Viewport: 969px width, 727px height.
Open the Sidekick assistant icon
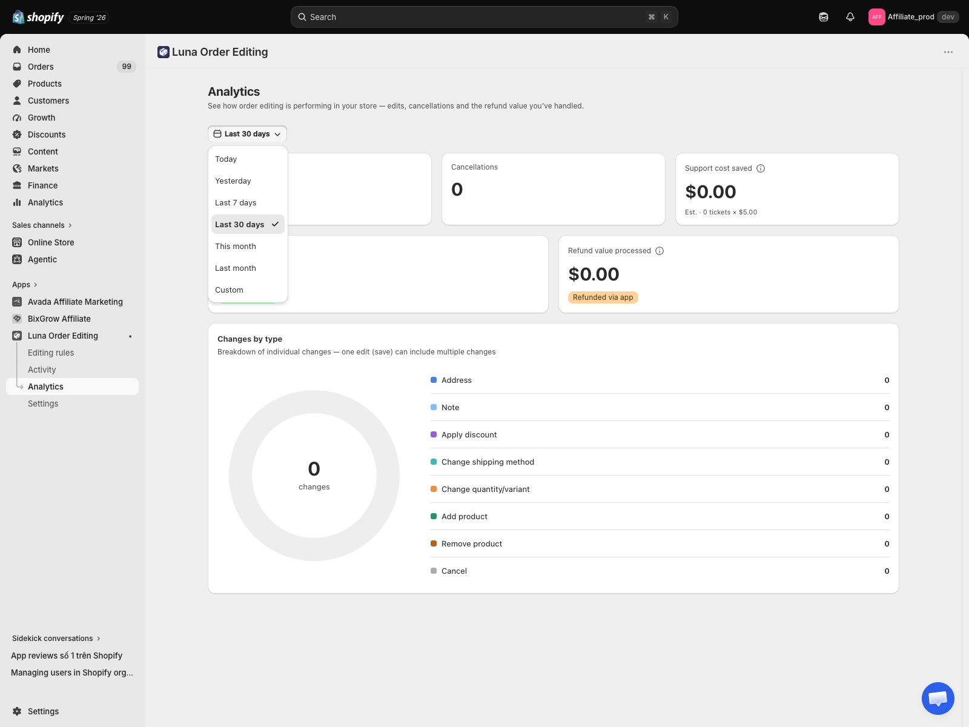click(x=824, y=17)
